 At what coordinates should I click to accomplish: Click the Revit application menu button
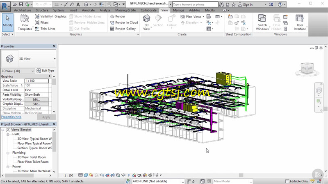[5, 6]
